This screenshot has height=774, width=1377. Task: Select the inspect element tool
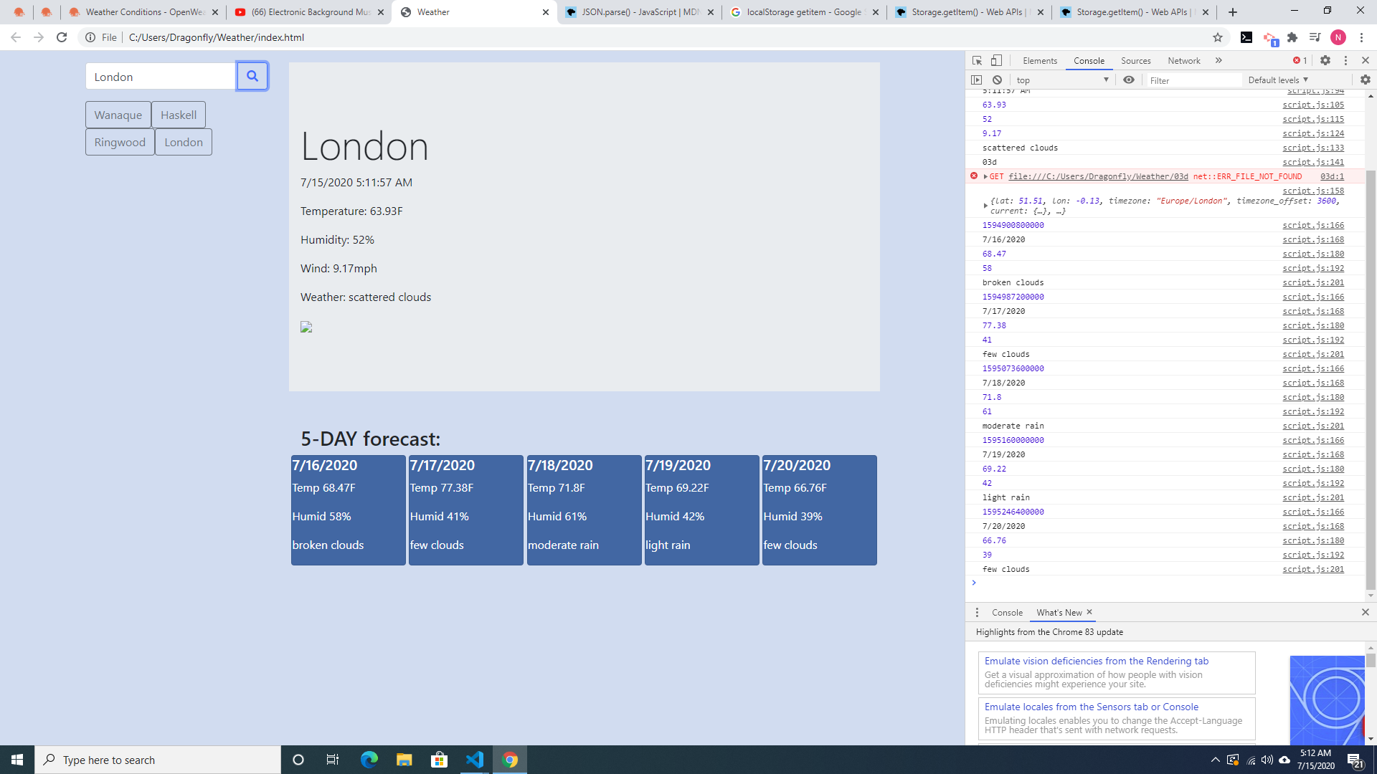point(977,61)
